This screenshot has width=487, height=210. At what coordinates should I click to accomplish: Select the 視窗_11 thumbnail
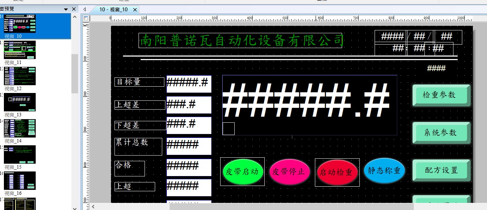(x=20, y=50)
